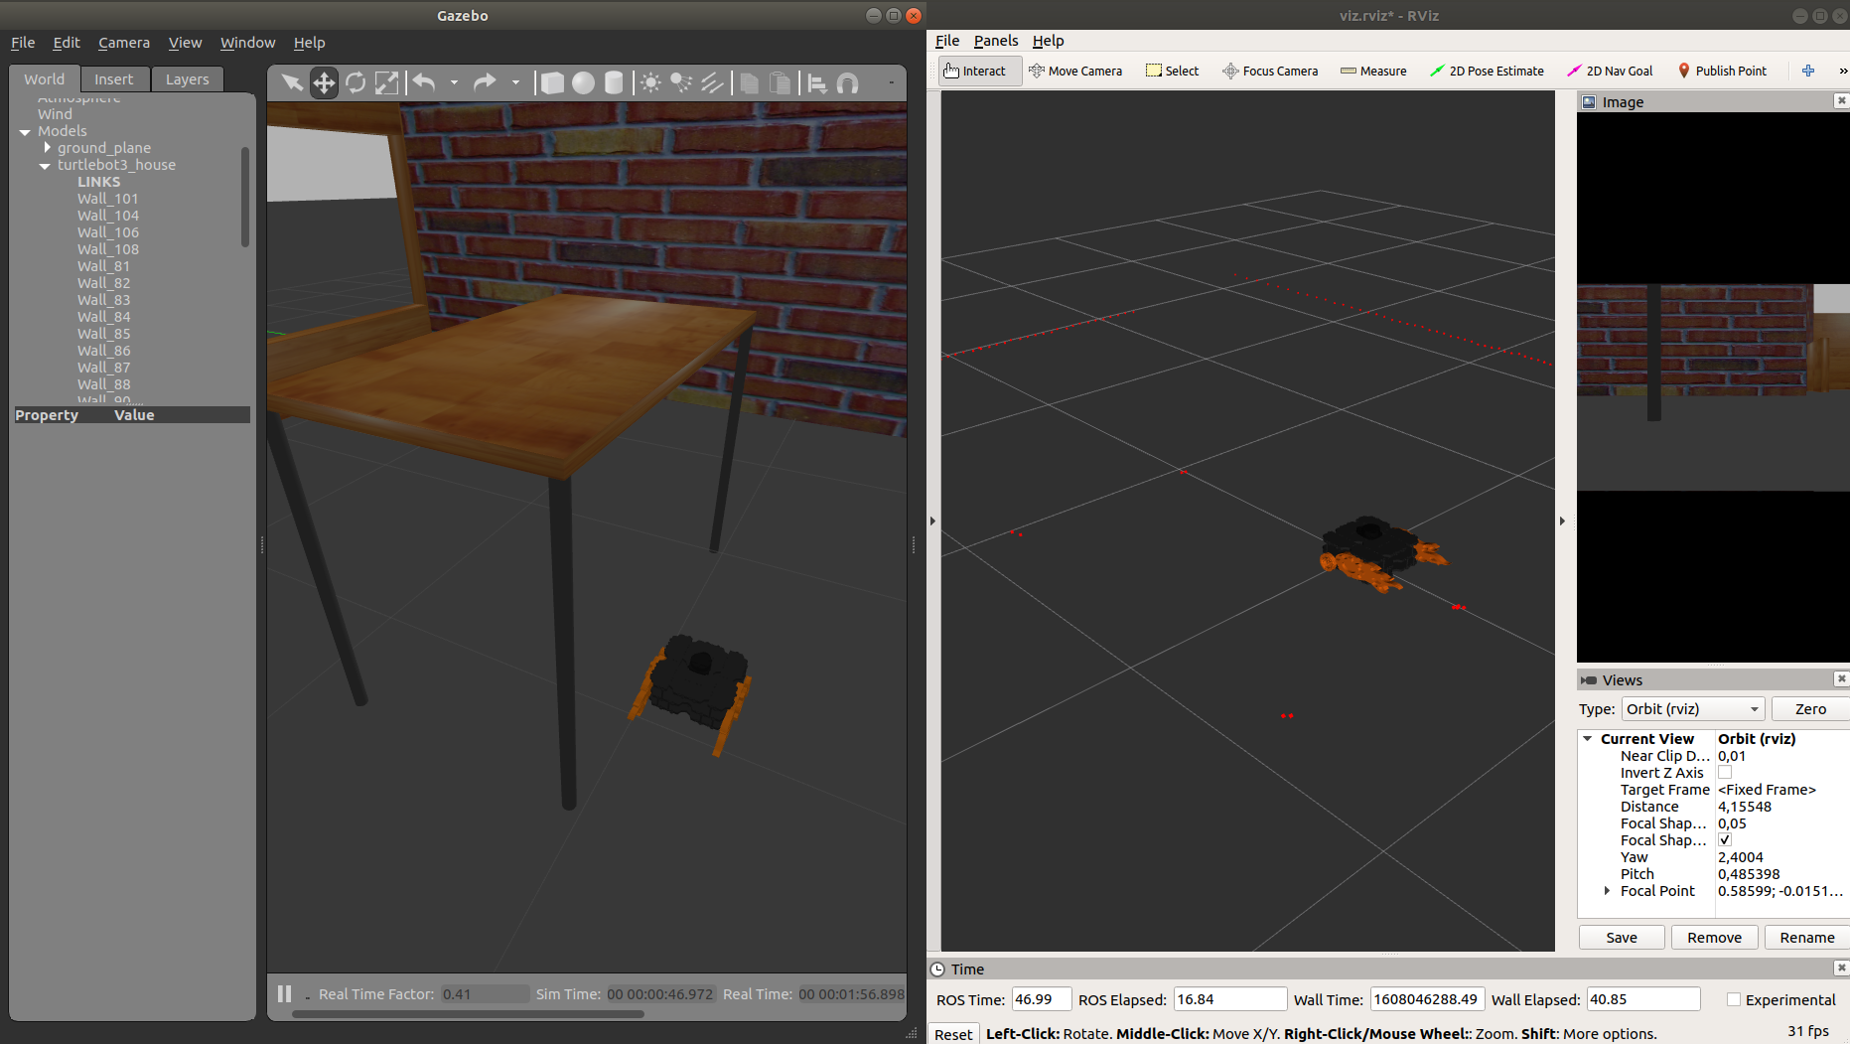Add a directional light in Gazebo
This screenshot has height=1044, width=1850.
(x=712, y=82)
